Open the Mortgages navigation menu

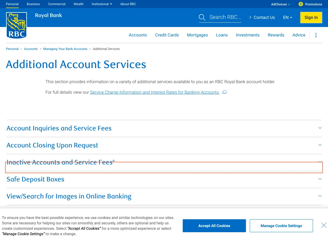coord(198,35)
